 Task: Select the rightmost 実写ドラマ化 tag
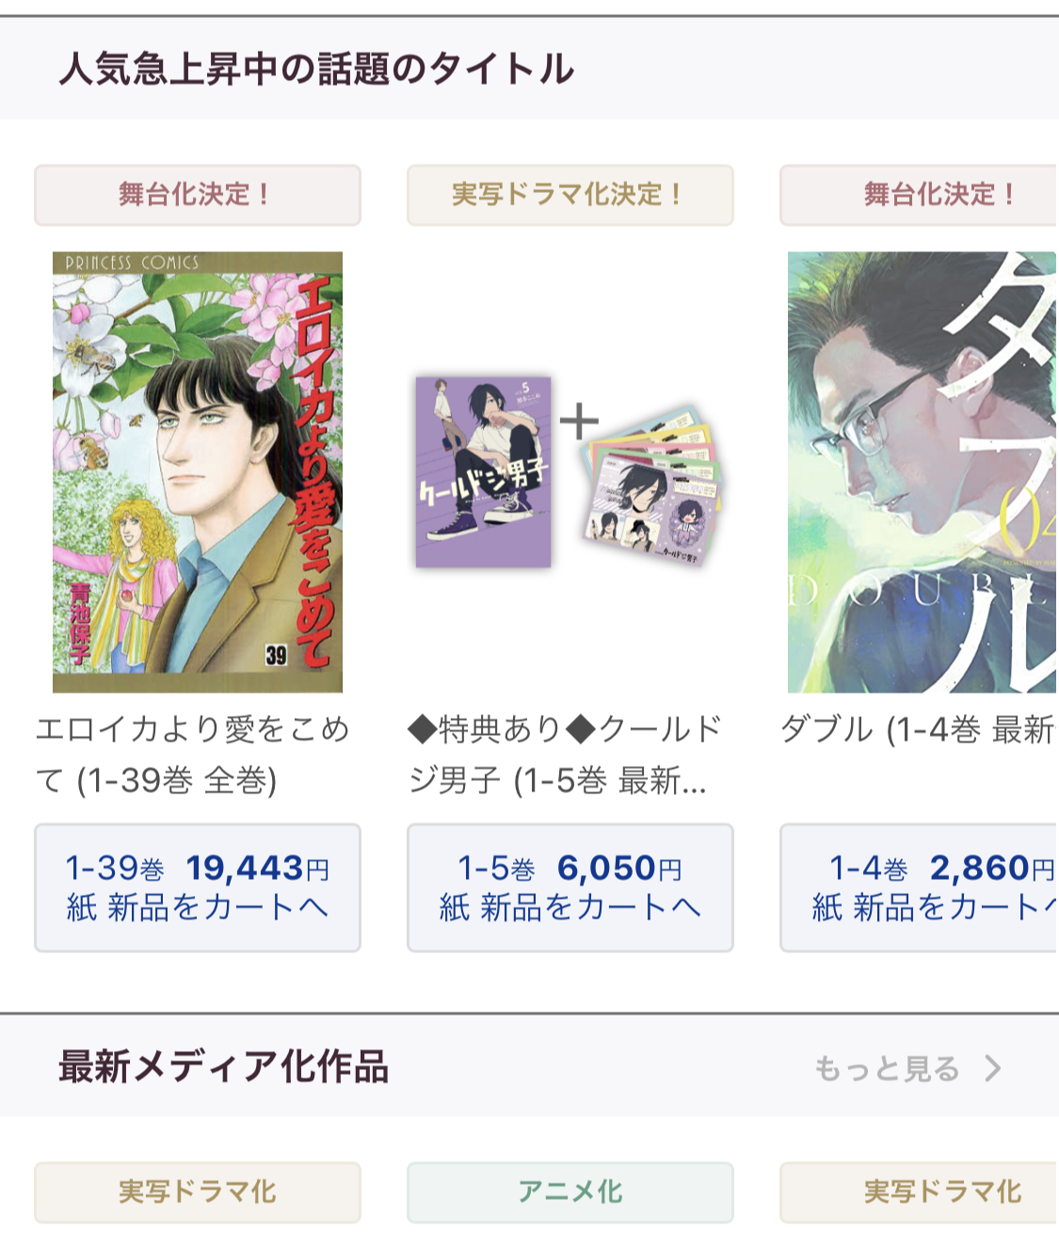(x=920, y=1192)
